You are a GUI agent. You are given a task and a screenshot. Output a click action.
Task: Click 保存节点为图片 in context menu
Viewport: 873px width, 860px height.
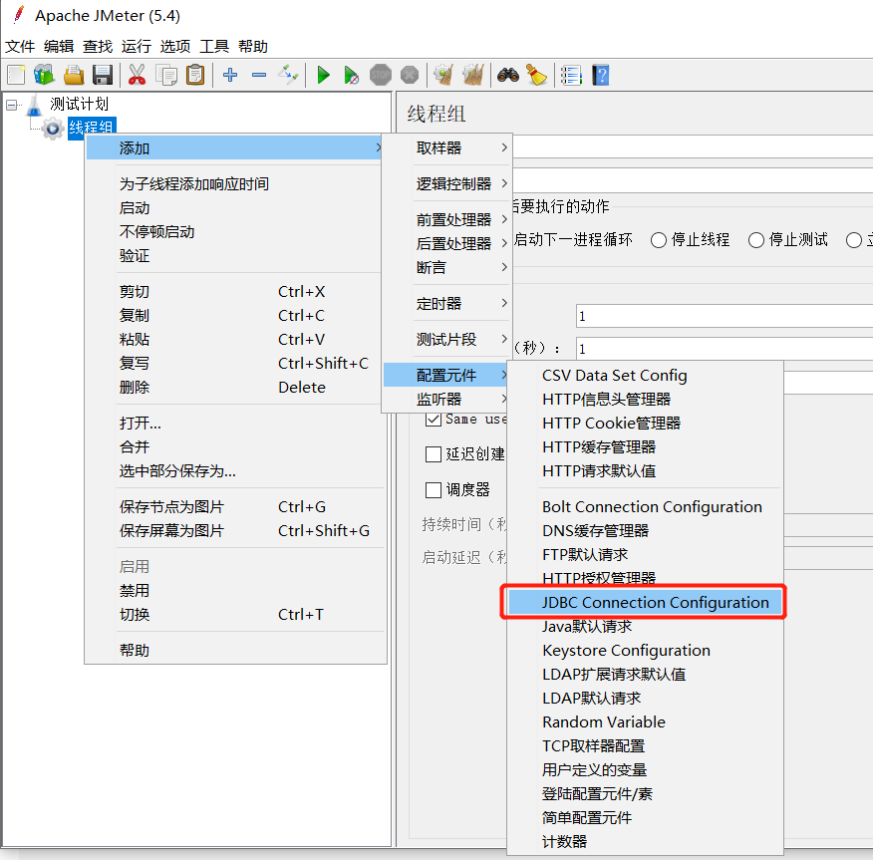click(x=235, y=507)
